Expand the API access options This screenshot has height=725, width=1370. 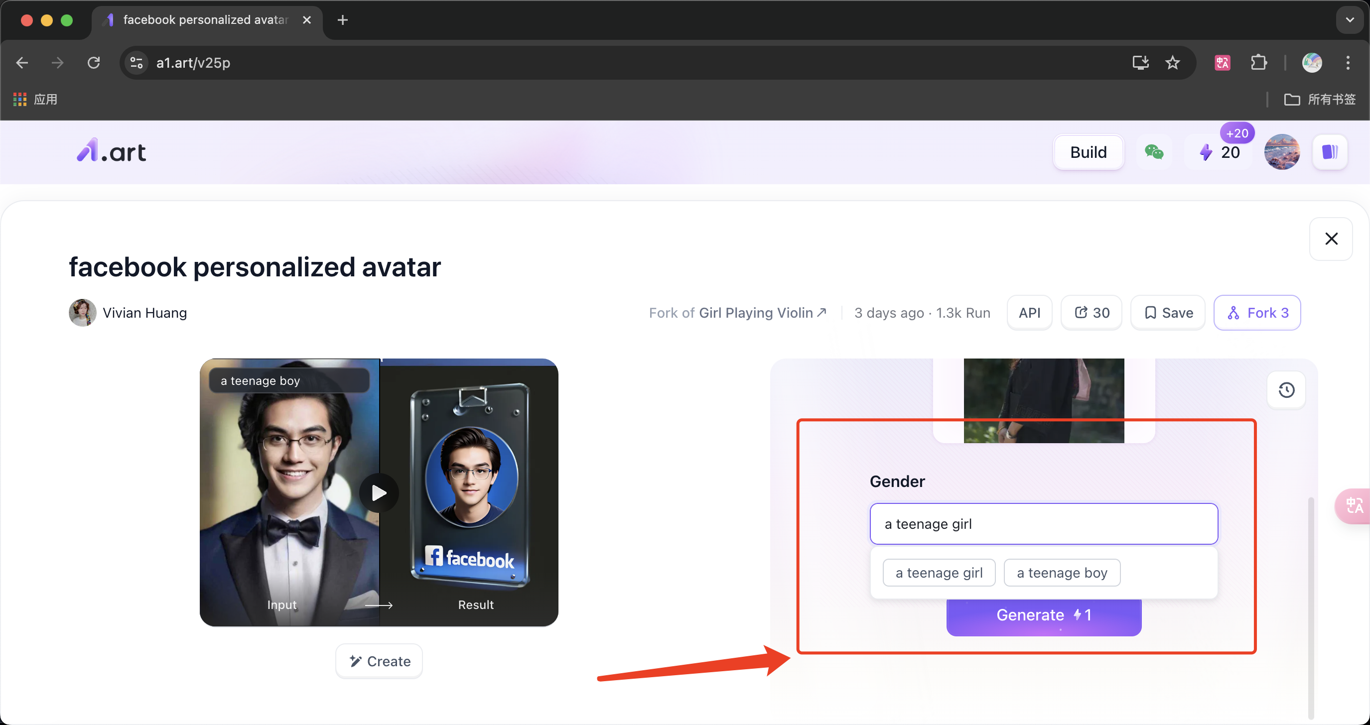(1029, 312)
